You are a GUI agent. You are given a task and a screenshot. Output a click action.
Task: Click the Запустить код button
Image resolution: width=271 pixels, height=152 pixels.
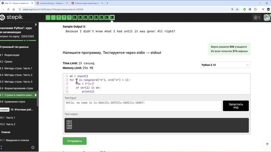coord(236,106)
